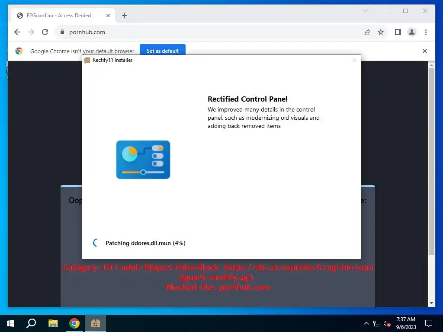Click the patching progress spinner
Image resolution: width=443 pixels, height=332 pixels.
pos(96,243)
